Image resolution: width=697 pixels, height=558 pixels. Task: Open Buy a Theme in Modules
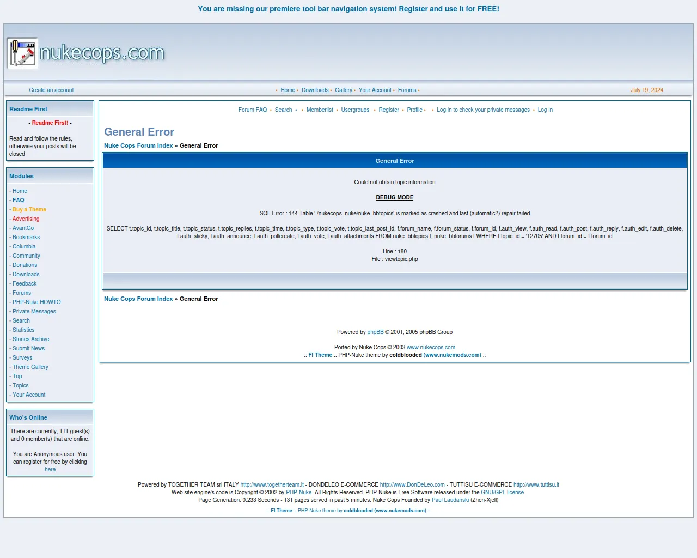coord(29,210)
